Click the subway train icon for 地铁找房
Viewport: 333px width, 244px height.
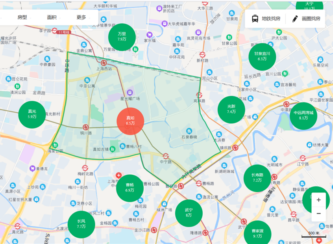click(x=255, y=19)
